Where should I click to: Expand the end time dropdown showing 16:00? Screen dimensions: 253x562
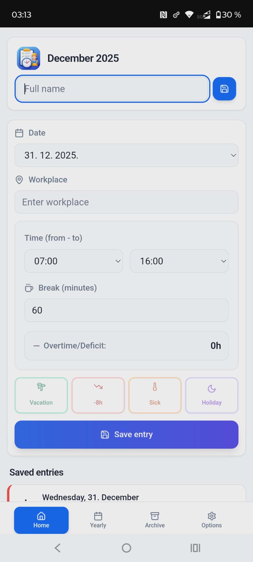pos(179,261)
